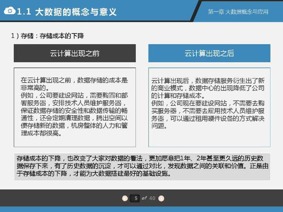Click the chapter label 第一章 大数据概念与应用
The height and width of the screenshot is (212, 283).
[x=238, y=12]
